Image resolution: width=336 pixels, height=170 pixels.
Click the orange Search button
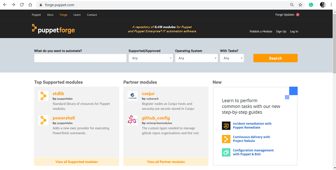[x=275, y=58]
